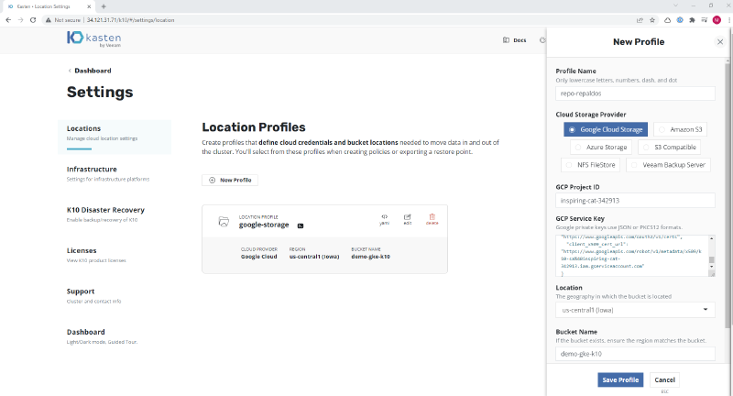The image size is (733, 396).
Task: Open Support settings section
Action: 94,295
